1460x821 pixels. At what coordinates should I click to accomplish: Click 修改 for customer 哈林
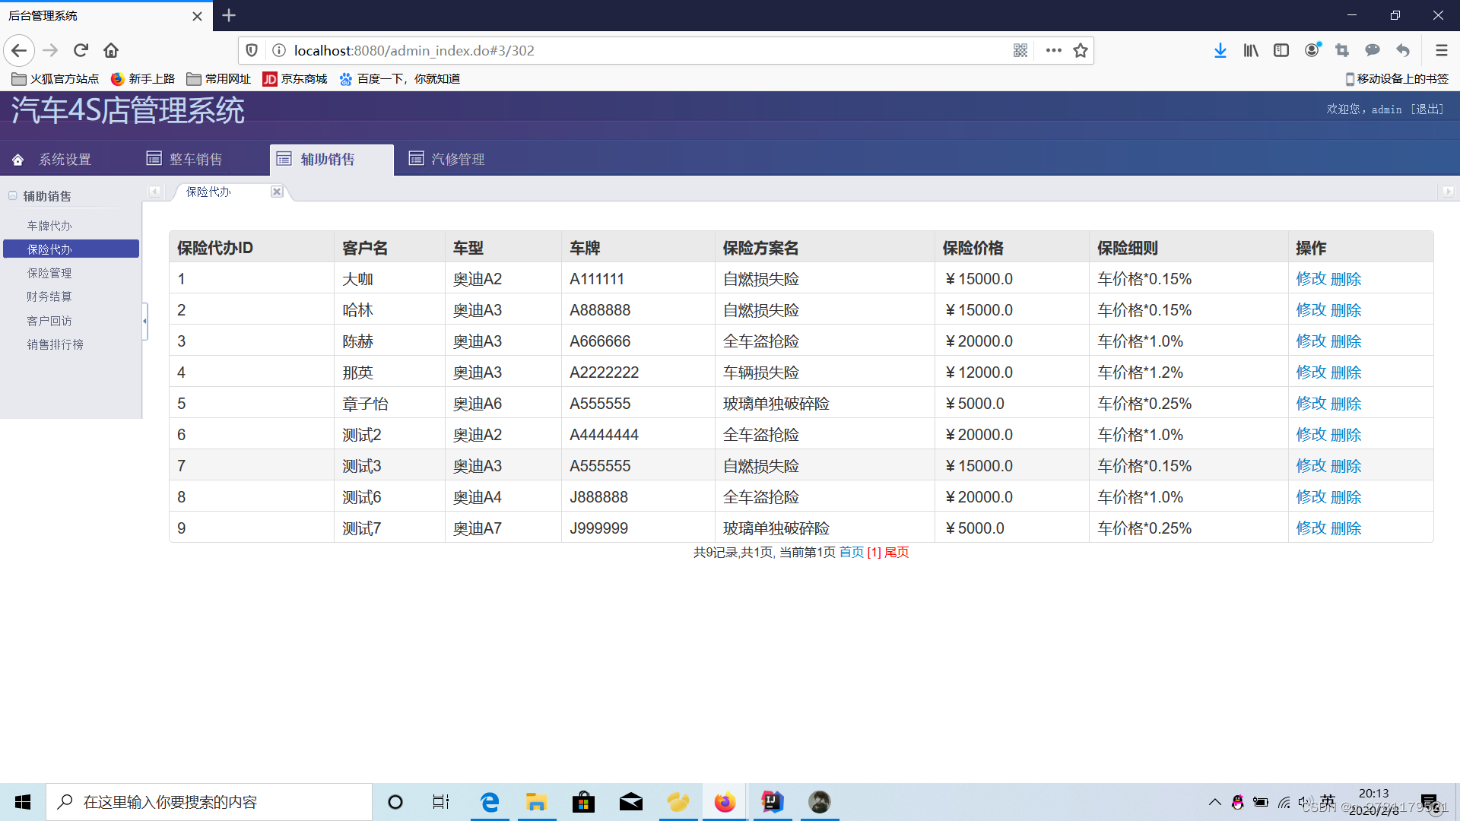click(x=1311, y=310)
